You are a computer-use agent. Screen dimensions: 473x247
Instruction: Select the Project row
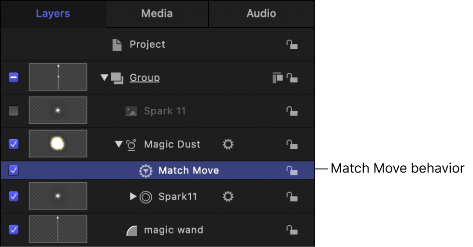[x=147, y=44]
